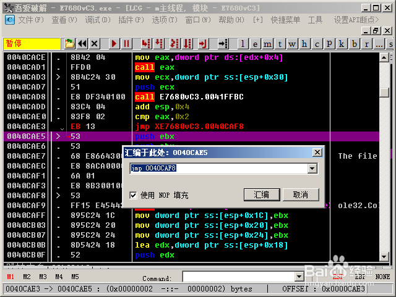This screenshot has width=396, height=297.
Task: Open Memory map with m button
Action: point(268,44)
